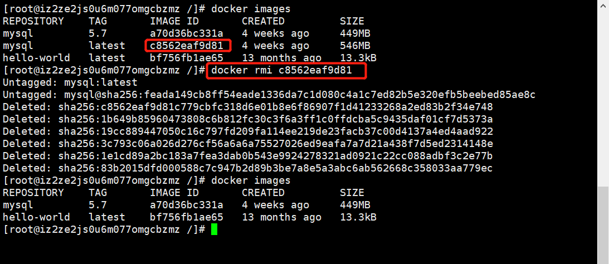
Task: Click the green terminal cursor block
Action: coord(215,229)
